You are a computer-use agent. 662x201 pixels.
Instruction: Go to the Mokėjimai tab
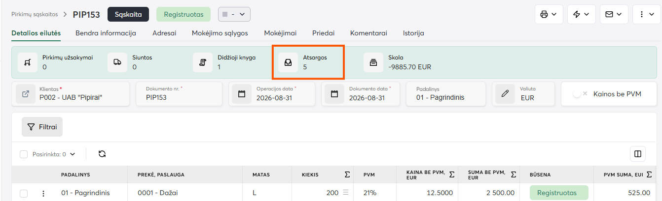[280, 33]
